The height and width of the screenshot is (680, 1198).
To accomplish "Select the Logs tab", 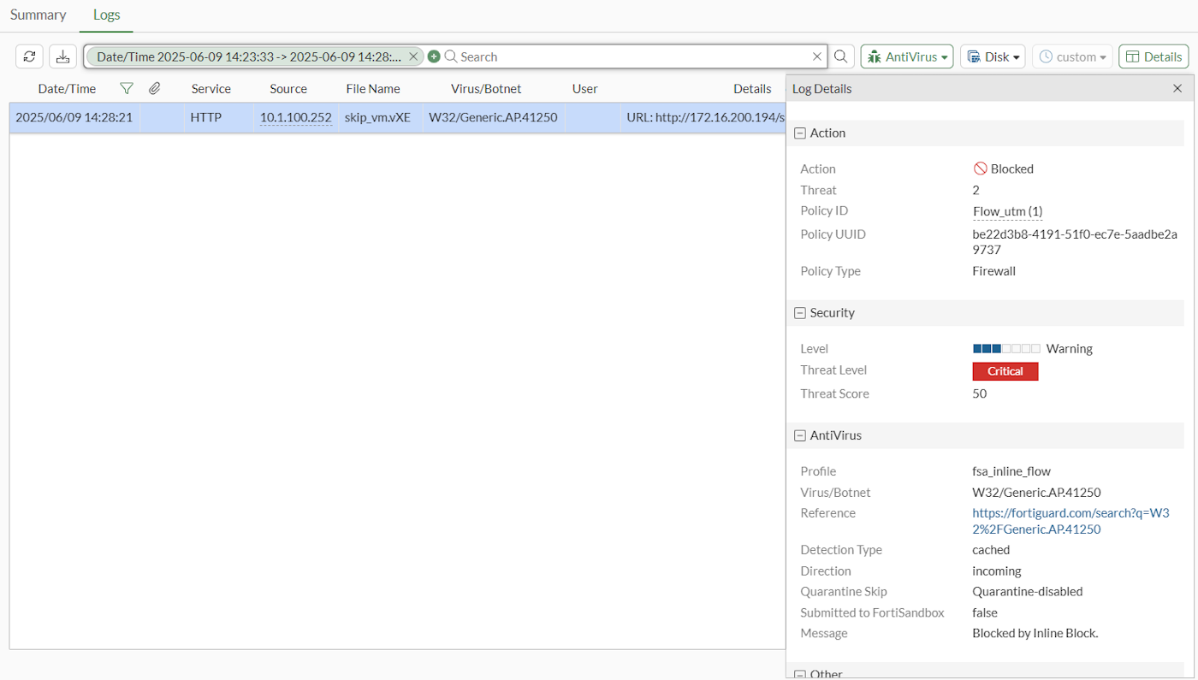I will [x=106, y=15].
